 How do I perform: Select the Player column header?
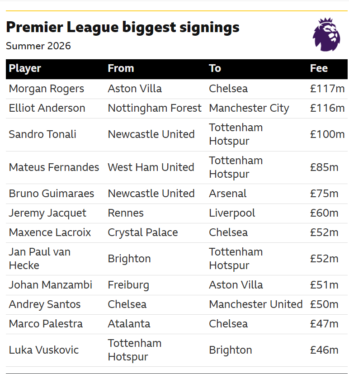point(25,68)
